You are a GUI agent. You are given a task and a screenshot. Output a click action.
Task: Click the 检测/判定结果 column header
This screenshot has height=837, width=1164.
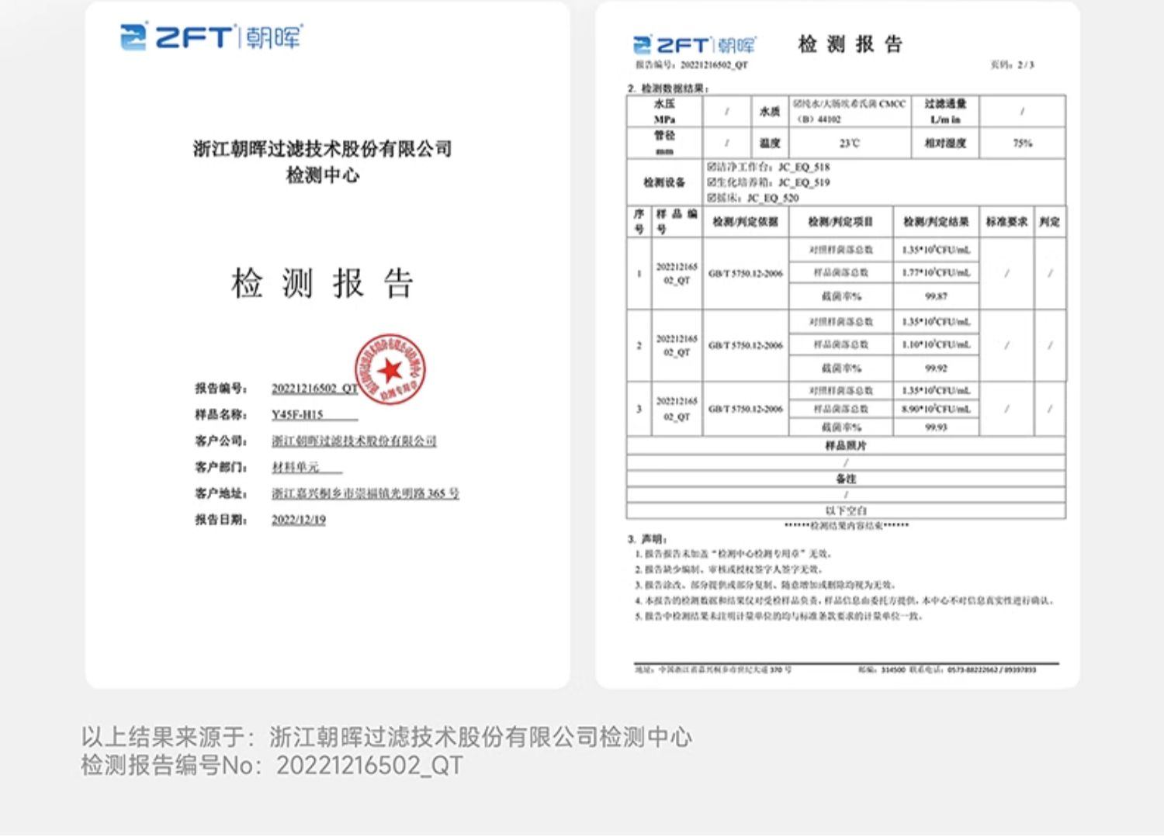[x=936, y=222]
